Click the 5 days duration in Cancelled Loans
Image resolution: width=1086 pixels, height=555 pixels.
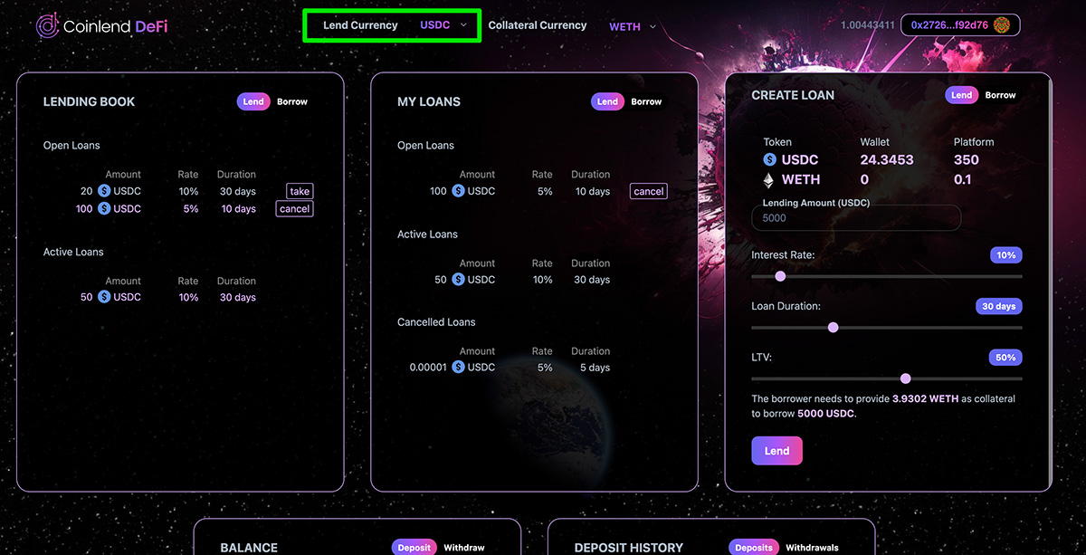595,368
